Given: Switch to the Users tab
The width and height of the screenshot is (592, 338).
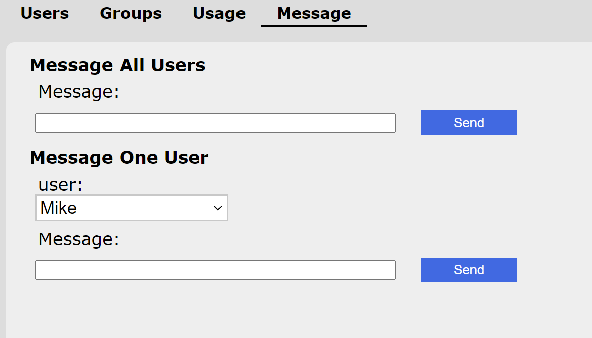Looking at the screenshot, I should 45,13.
